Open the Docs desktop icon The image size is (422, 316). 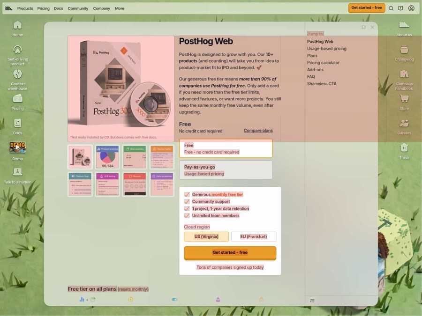(x=17, y=127)
